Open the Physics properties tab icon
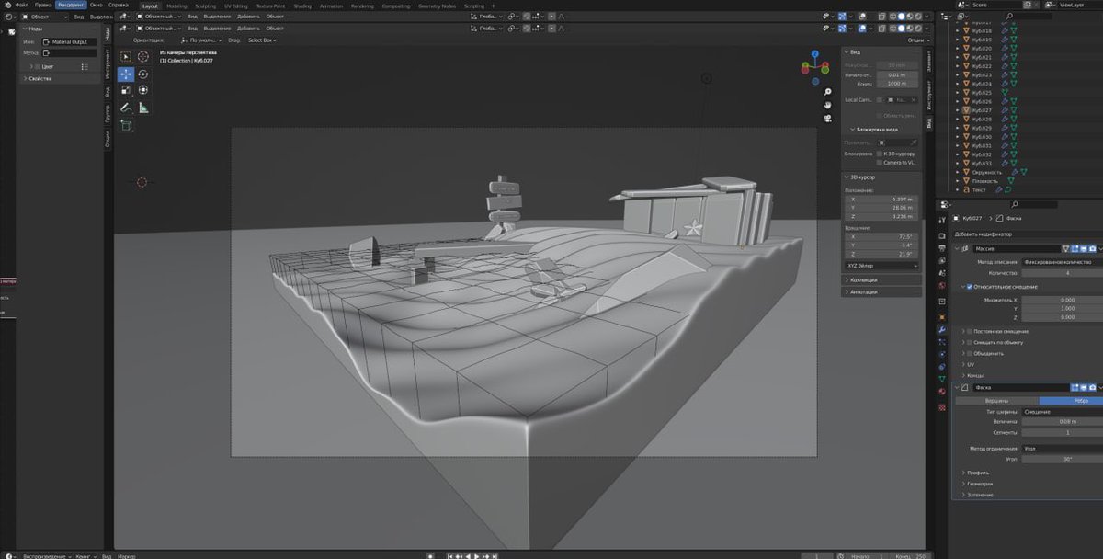 pyautogui.click(x=942, y=354)
